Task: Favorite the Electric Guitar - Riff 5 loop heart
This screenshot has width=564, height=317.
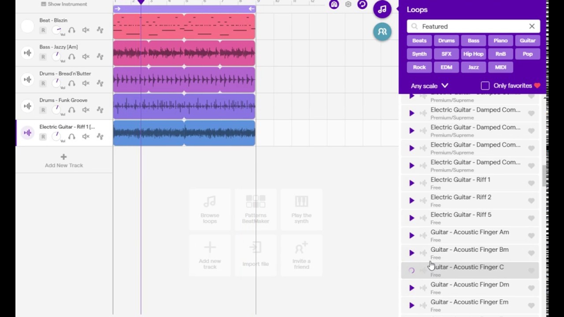Action: [x=531, y=218]
